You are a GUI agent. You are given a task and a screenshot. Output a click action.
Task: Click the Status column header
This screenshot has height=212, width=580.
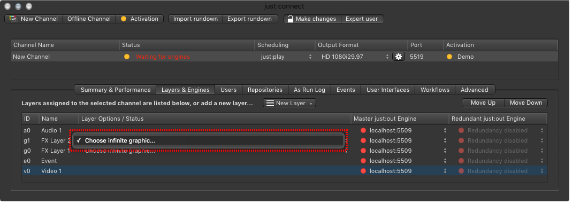(187, 45)
